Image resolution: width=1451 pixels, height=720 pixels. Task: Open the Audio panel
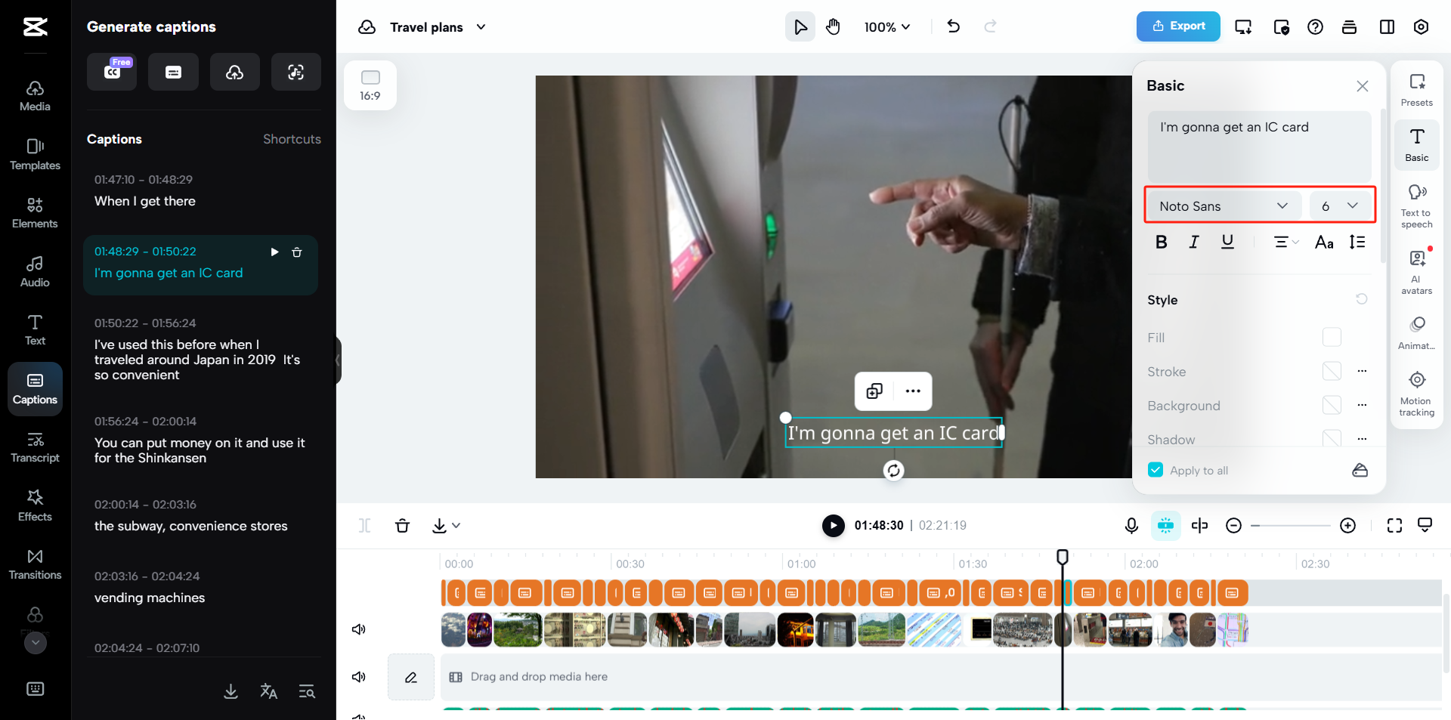click(35, 272)
